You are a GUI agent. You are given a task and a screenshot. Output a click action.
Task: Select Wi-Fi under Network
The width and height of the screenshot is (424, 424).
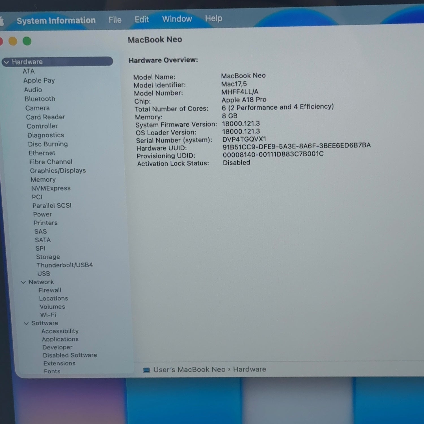[48, 315]
